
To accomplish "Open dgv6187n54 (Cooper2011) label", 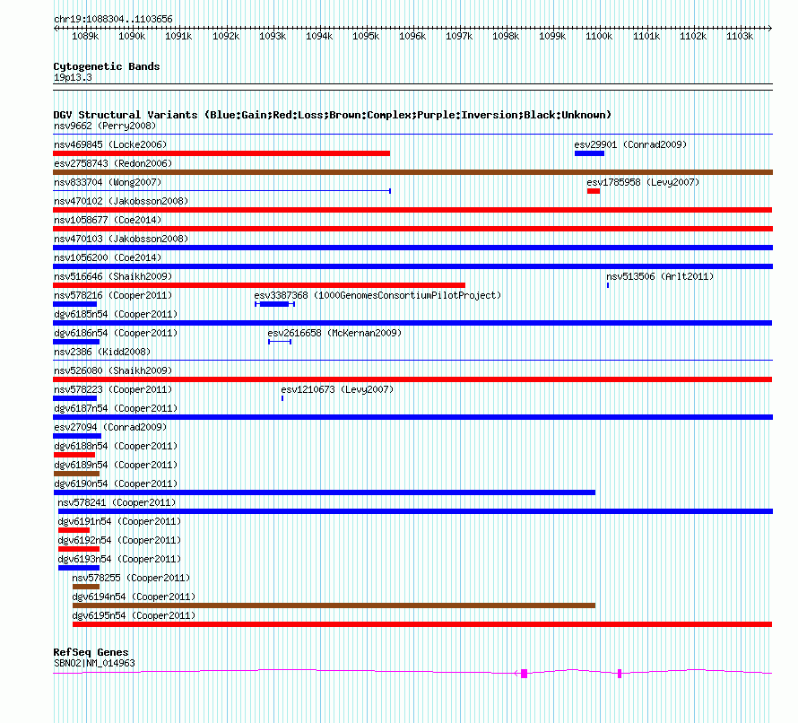I will 116,408.
